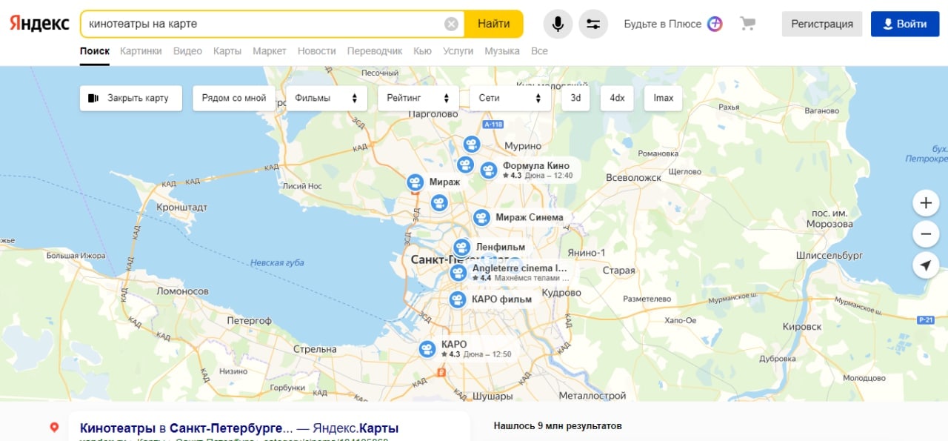
Task: Expand the Рейтинг dropdown
Action: tap(418, 98)
